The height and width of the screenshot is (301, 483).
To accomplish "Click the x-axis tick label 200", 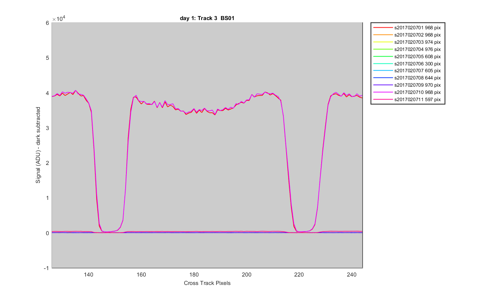I will (x=247, y=275).
